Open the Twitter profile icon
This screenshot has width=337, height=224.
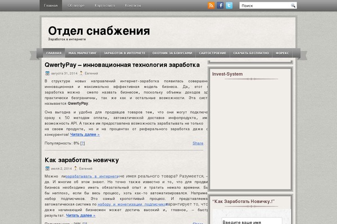(x=229, y=6)
